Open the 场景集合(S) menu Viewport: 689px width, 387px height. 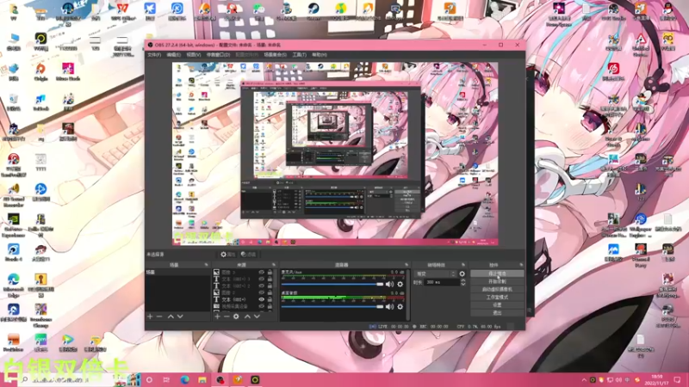tap(275, 55)
